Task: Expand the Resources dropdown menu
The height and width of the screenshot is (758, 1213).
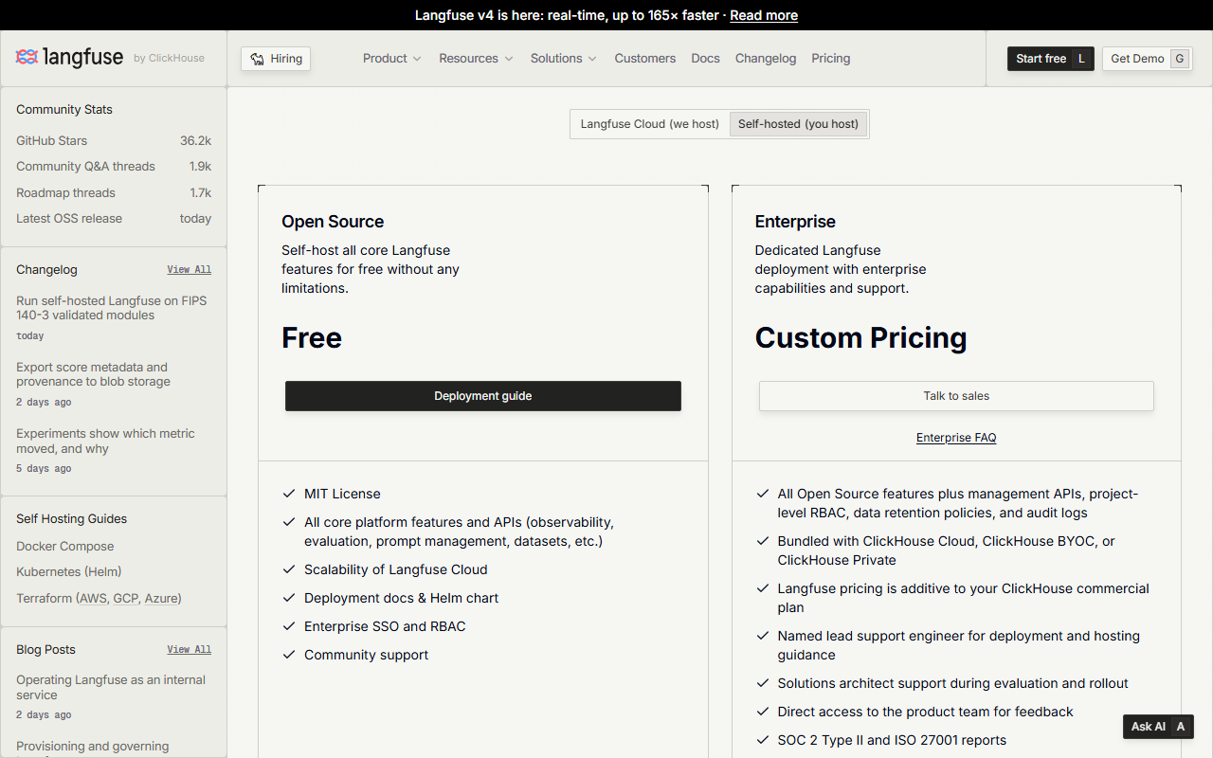Action: 476,59
